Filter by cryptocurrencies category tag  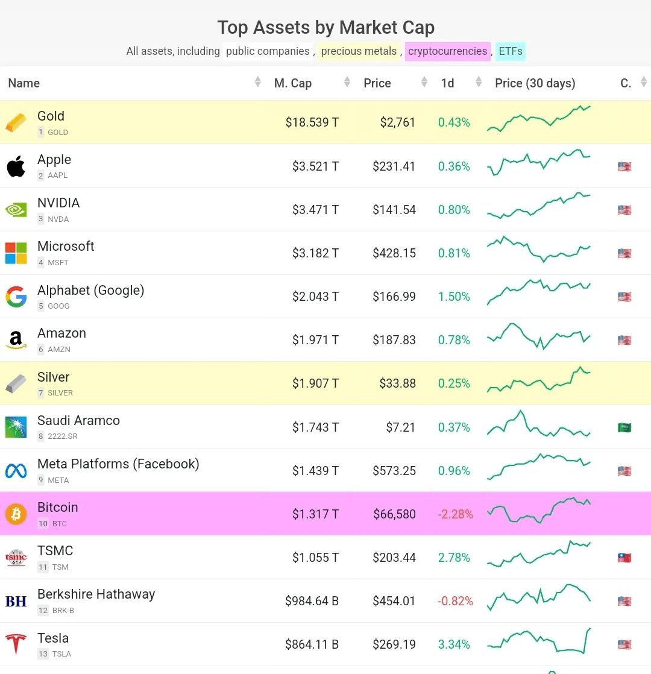pos(448,52)
